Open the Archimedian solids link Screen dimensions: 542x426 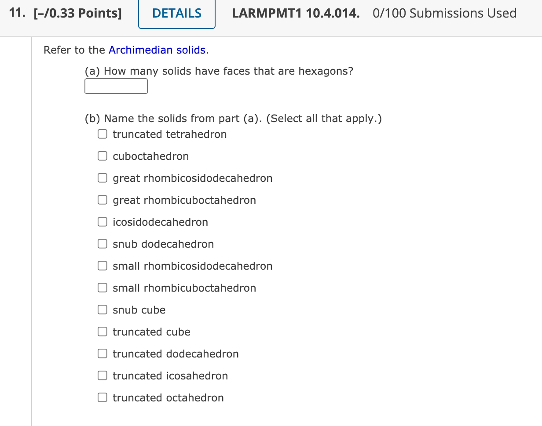pos(157,50)
